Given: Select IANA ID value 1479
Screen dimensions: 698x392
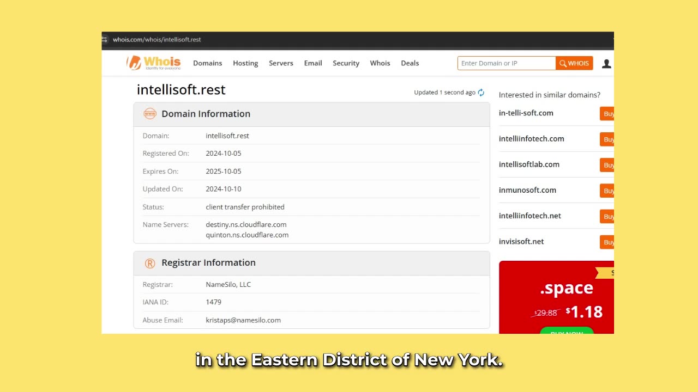Looking at the screenshot, I should pyautogui.click(x=214, y=302).
